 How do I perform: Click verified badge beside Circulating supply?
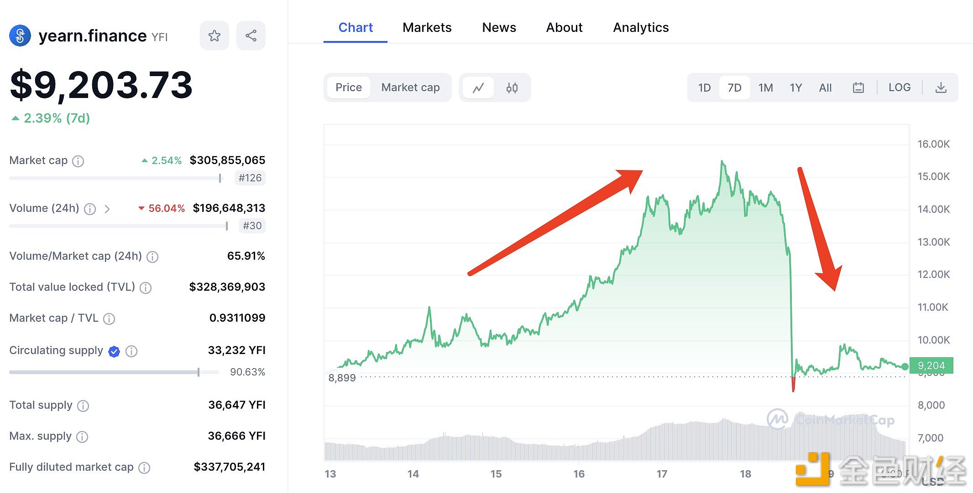pos(114,351)
